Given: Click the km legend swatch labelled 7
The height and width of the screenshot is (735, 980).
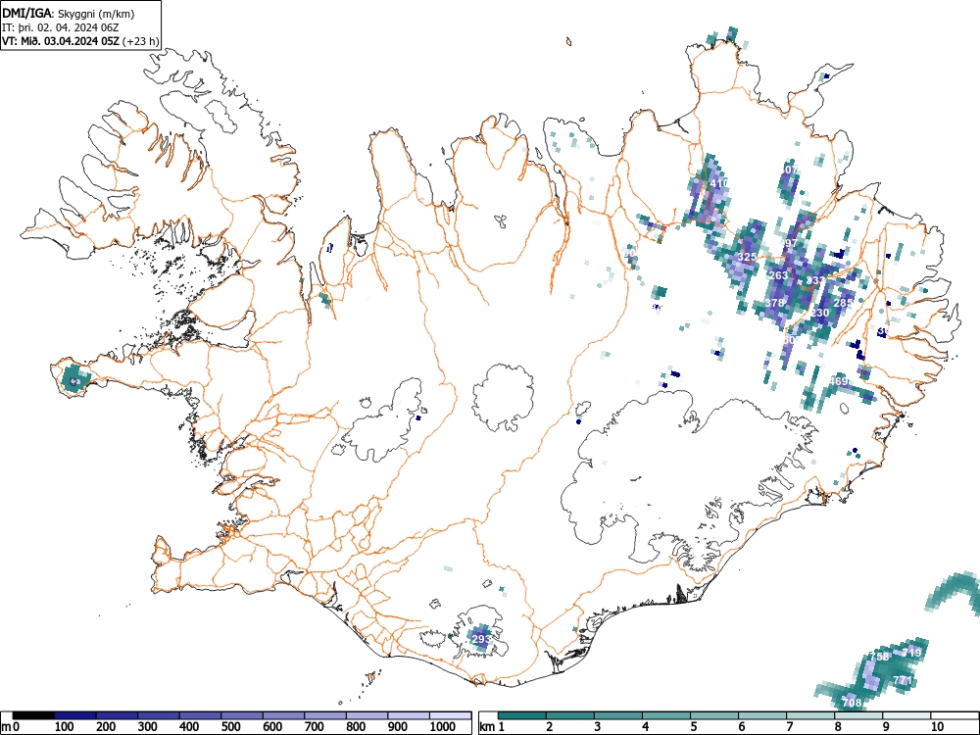Looking at the screenshot, I should pos(810,715).
